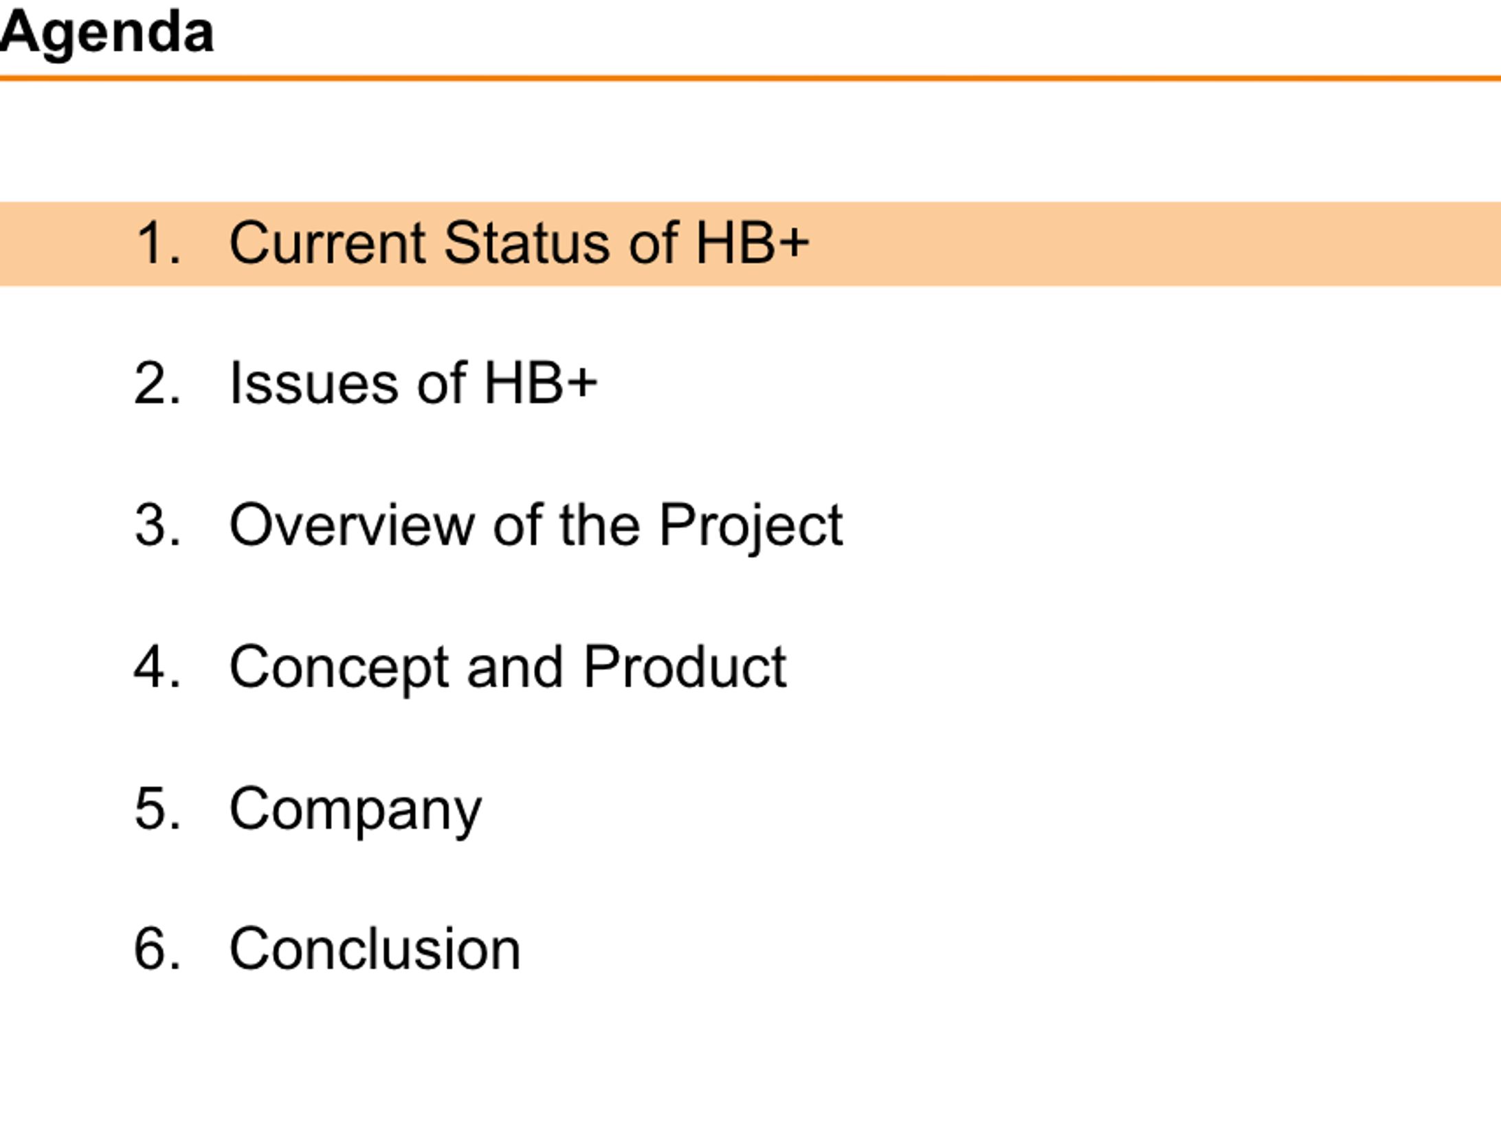Screen dimensions: 1501x1123
Task: Click the list number "5."
Action: pyautogui.click(x=158, y=810)
